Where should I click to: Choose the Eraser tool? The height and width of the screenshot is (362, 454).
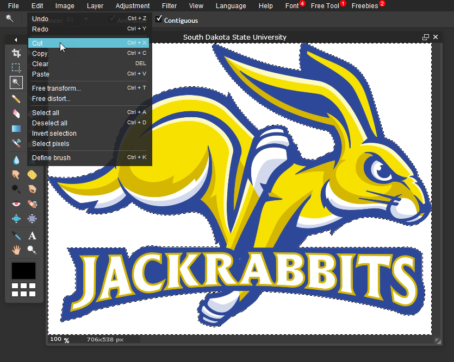click(x=16, y=113)
